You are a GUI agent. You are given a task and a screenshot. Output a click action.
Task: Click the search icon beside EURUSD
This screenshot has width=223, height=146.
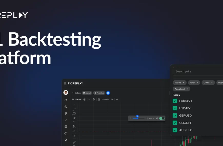tap(73, 99)
